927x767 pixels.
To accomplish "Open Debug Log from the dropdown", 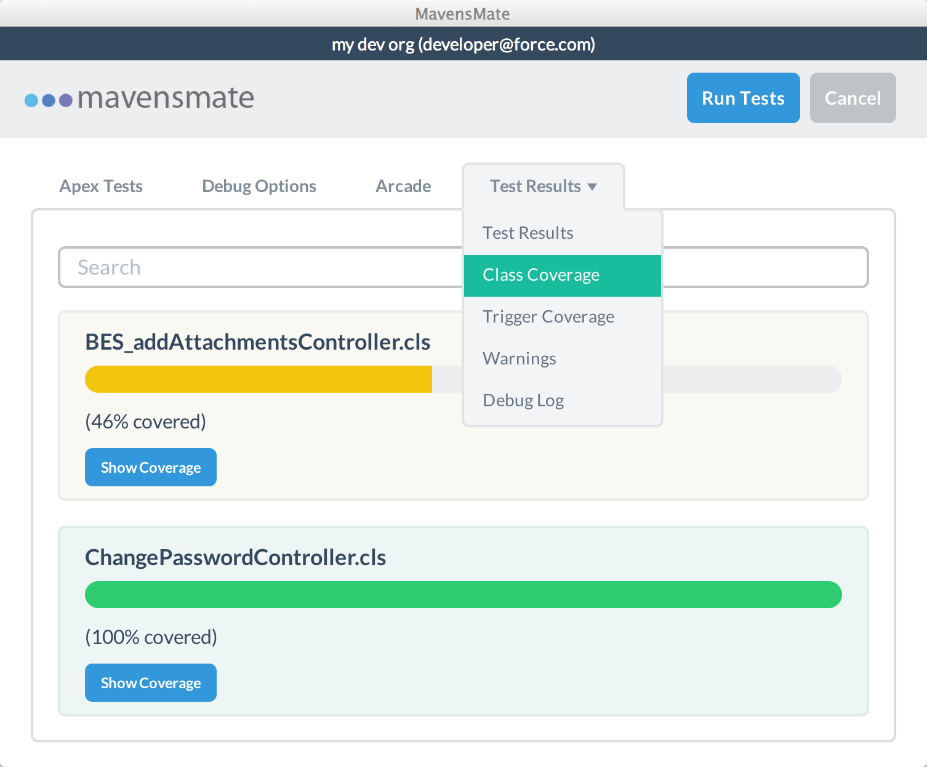I will 563,400.
